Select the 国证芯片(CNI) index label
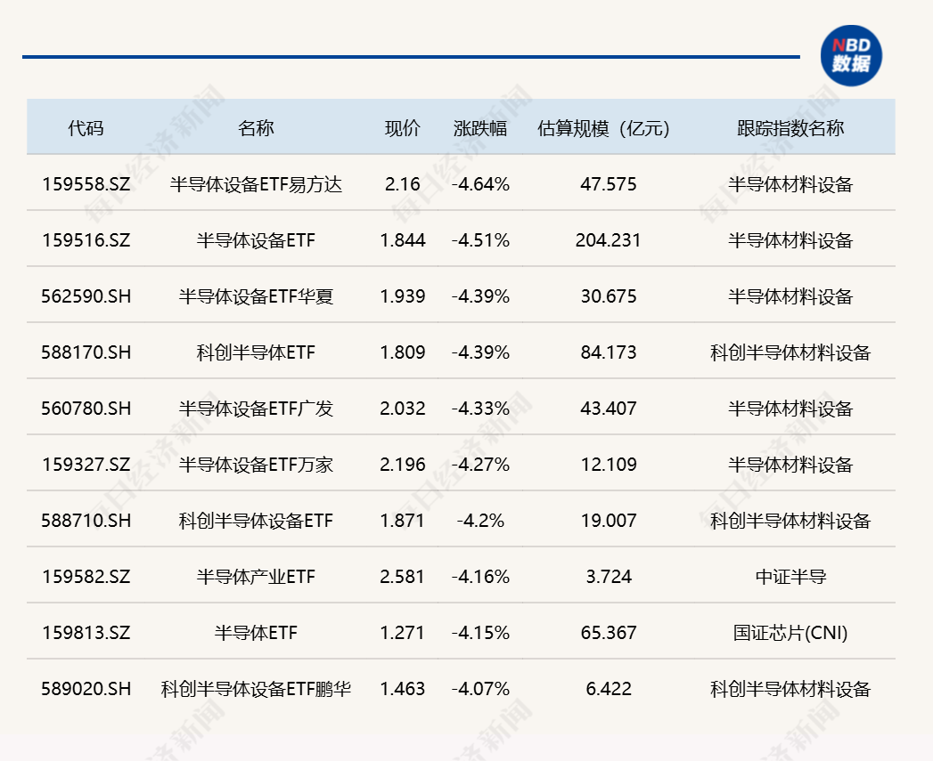Image resolution: width=933 pixels, height=761 pixels. [788, 633]
